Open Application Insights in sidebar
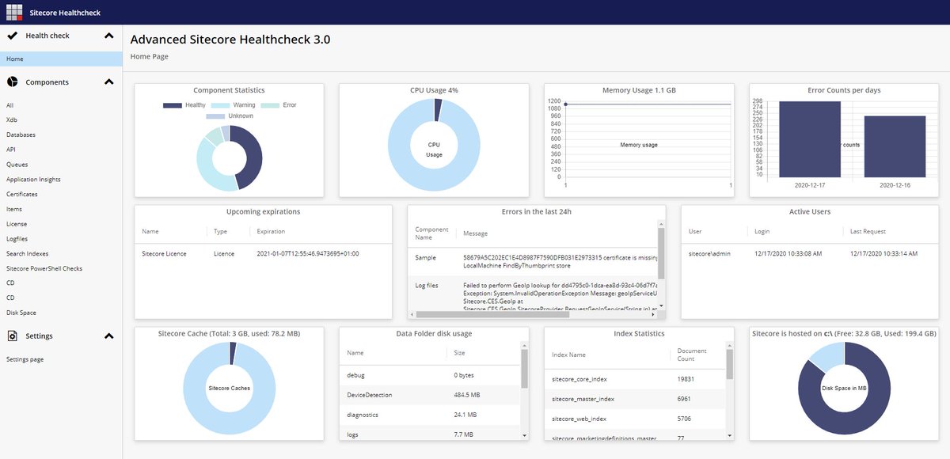This screenshot has width=950, height=459. tap(33, 180)
